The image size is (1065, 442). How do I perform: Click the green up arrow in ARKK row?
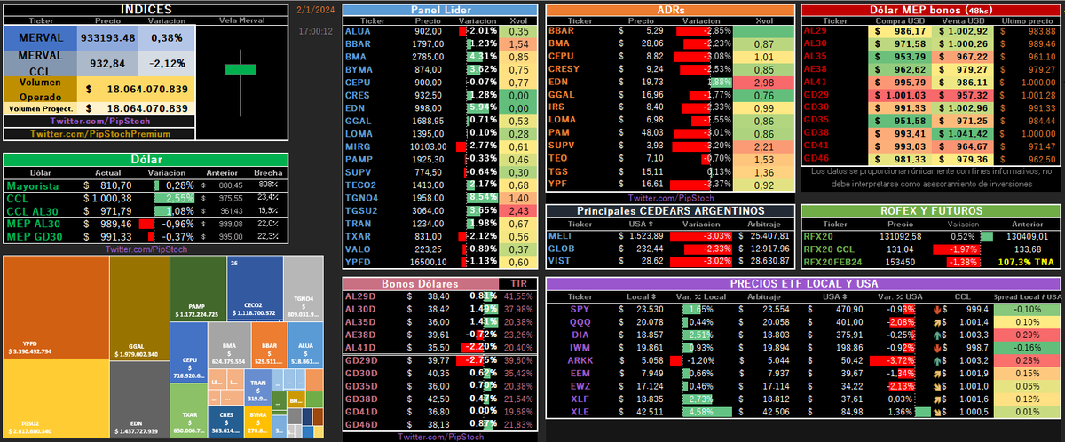[939, 360]
